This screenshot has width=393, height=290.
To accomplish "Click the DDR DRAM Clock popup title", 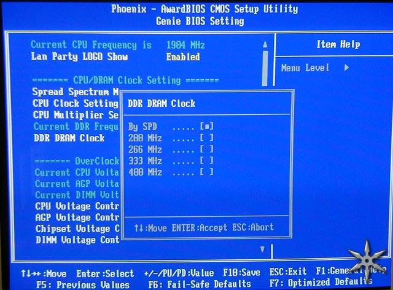I will [161, 103].
